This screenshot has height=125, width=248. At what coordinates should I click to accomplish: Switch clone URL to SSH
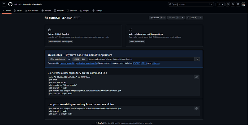pos(83,59)
